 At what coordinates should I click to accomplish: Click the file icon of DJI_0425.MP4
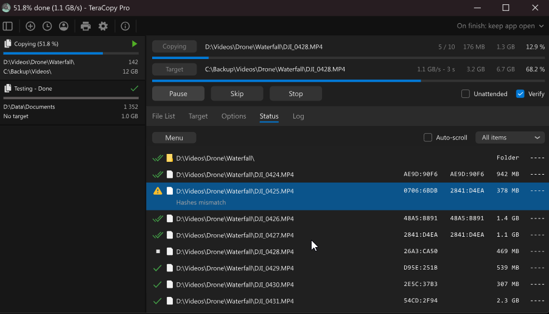tap(169, 191)
